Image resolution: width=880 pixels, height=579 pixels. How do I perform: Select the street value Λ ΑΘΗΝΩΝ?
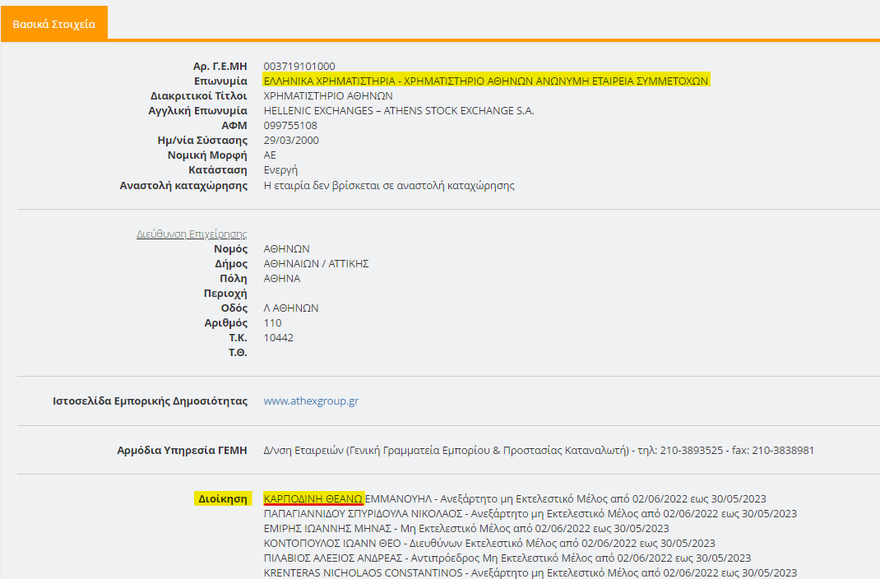click(291, 308)
